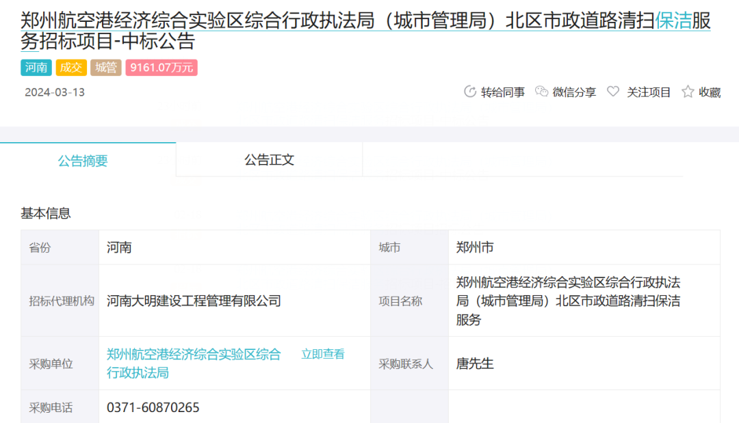This screenshot has width=739, height=423.
Task: Click the 河南 province tag
Action: [x=36, y=68]
